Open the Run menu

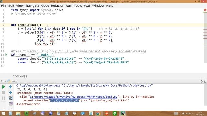point(69,6)
